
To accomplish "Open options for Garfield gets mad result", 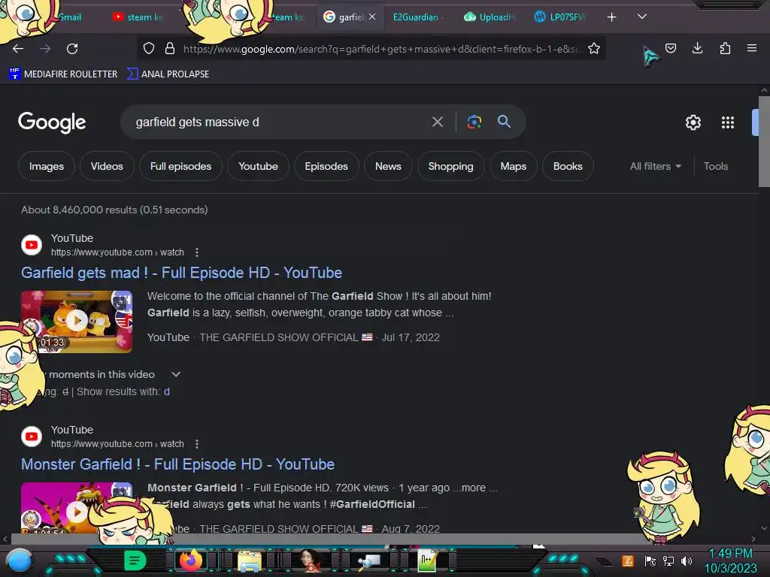I will (x=197, y=252).
